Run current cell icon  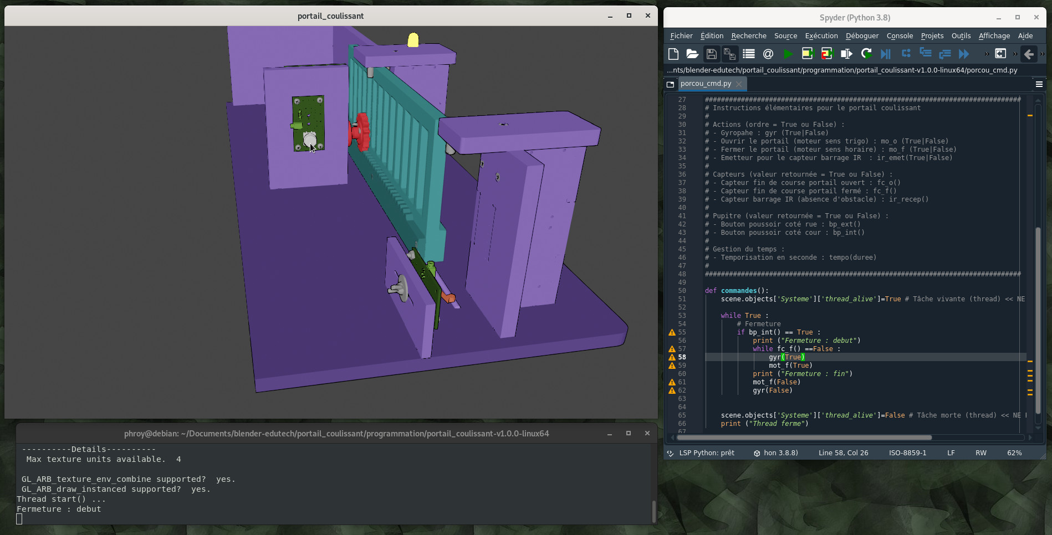[807, 54]
